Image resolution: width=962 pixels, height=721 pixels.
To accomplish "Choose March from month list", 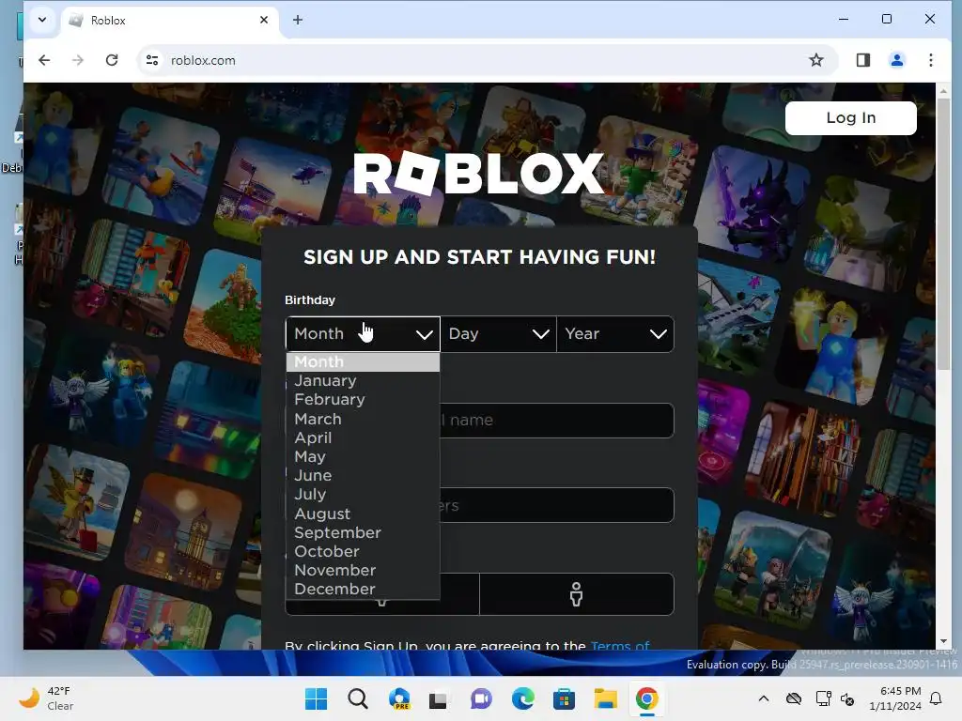I will coord(363,419).
